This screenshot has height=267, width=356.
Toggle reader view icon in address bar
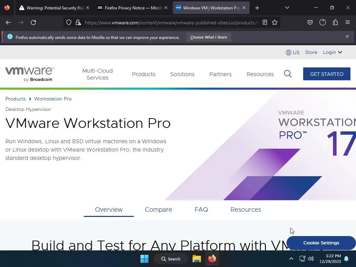click(265, 23)
